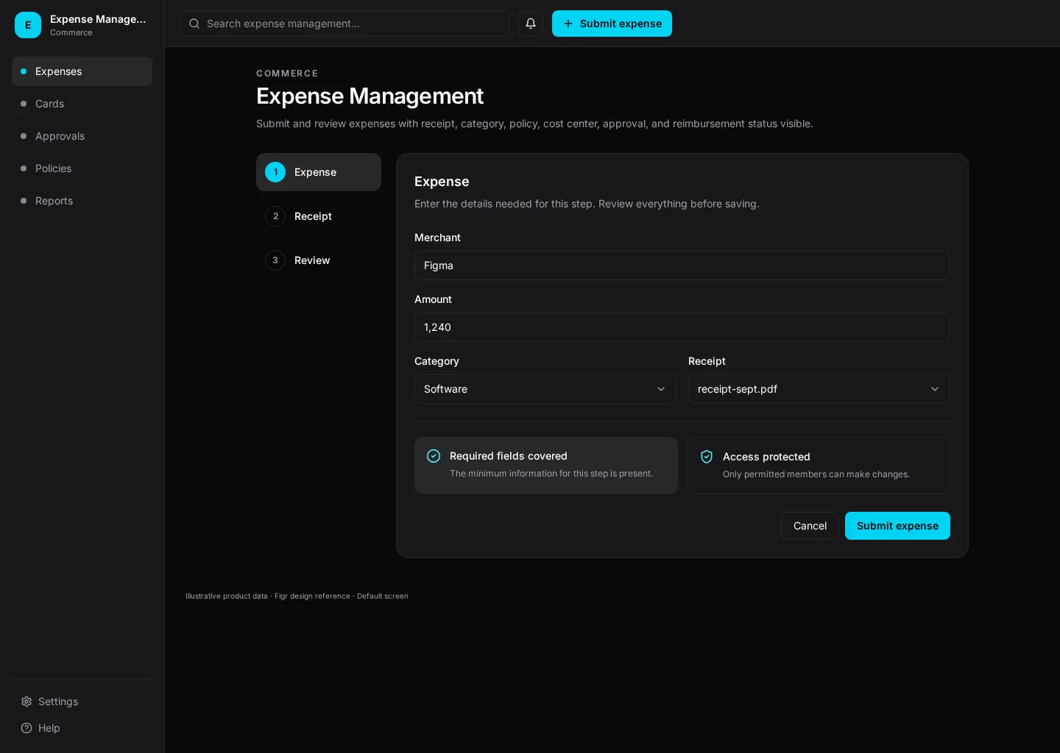Focus the Merchant input field
This screenshot has width=1060, height=753.
tap(682, 265)
